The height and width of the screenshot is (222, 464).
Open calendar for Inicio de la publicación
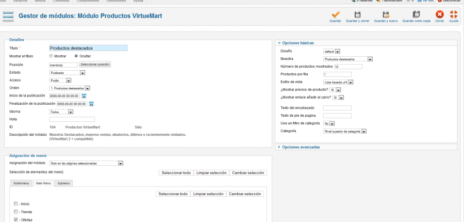coord(84,96)
